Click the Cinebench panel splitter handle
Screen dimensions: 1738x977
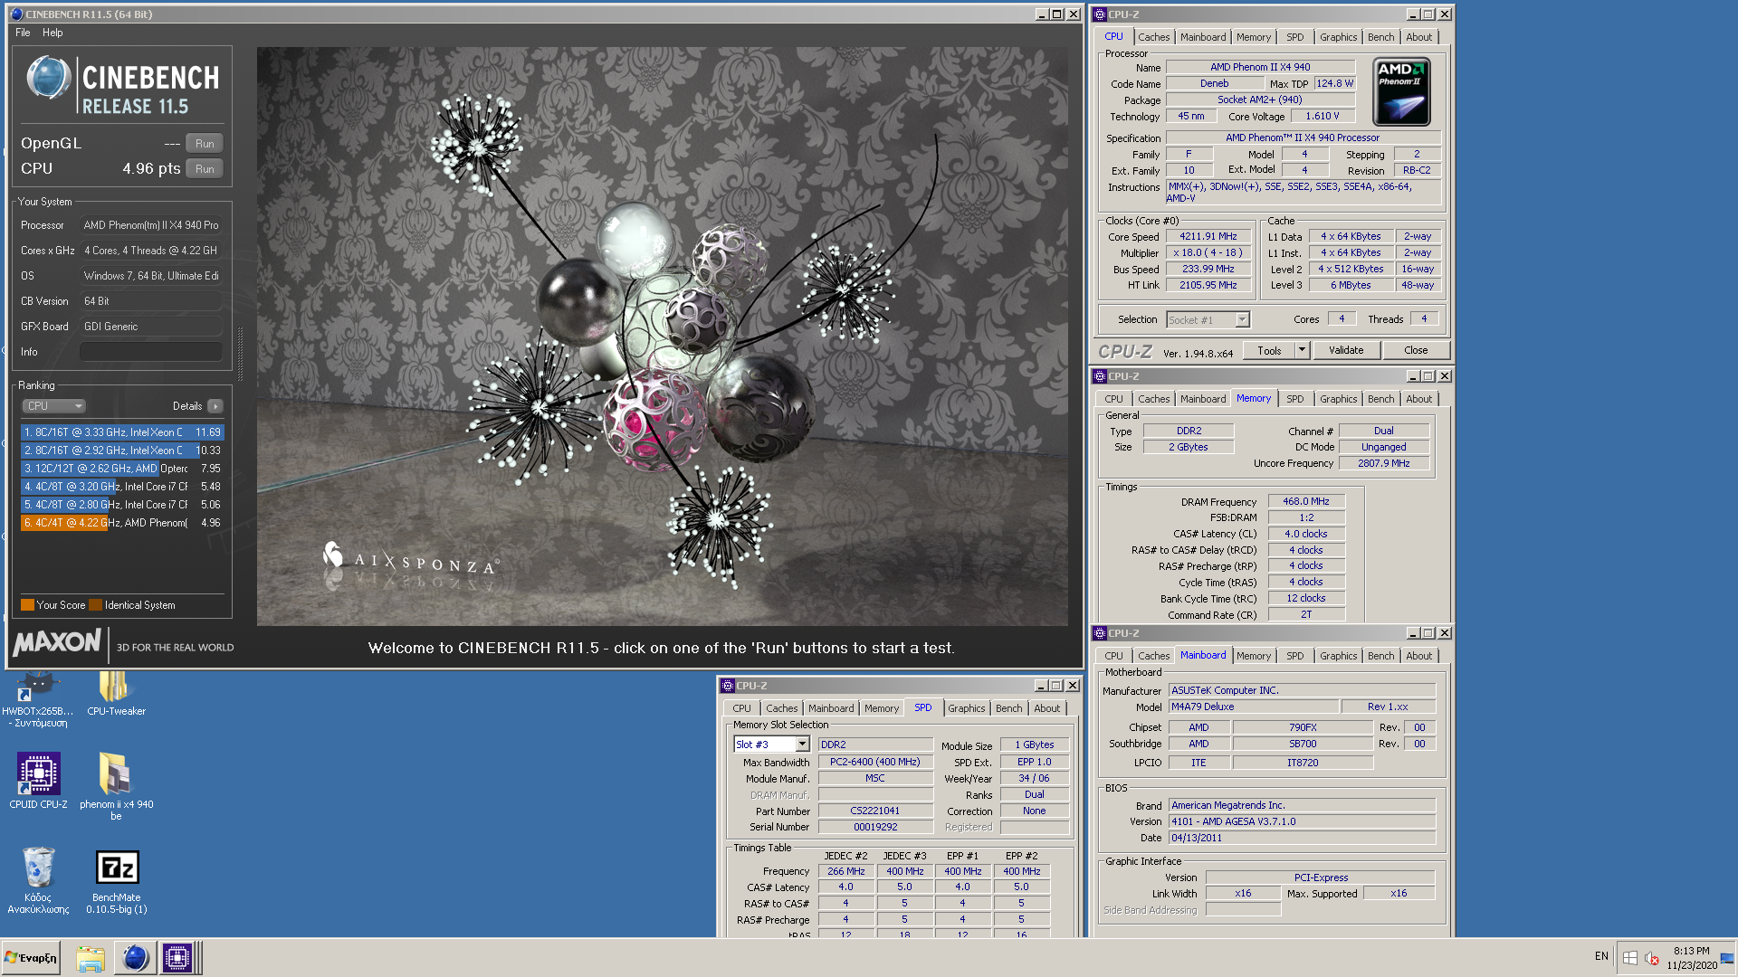tap(240, 353)
